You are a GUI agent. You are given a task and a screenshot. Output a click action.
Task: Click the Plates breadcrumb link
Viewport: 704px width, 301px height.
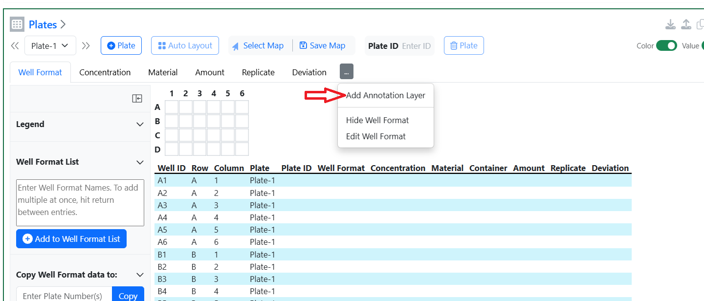pos(43,24)
